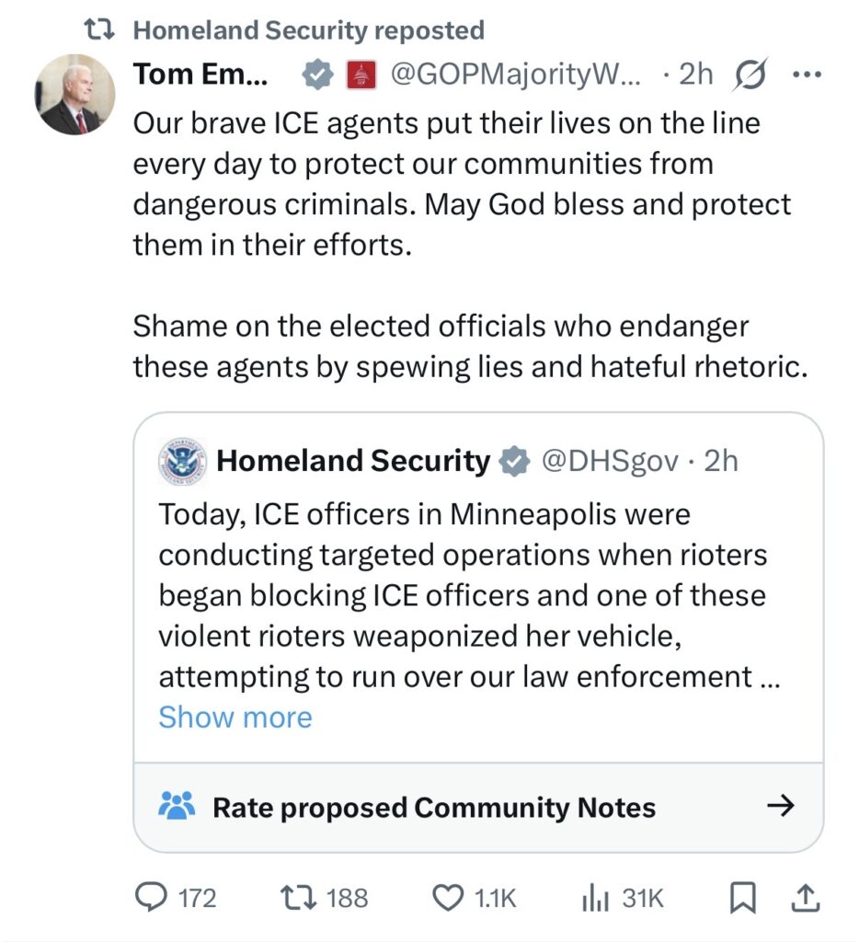Bookmark this post

click(740, 898)
